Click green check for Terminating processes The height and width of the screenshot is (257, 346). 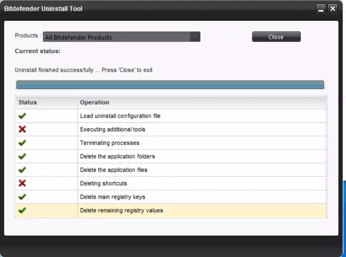click(22, 143)
